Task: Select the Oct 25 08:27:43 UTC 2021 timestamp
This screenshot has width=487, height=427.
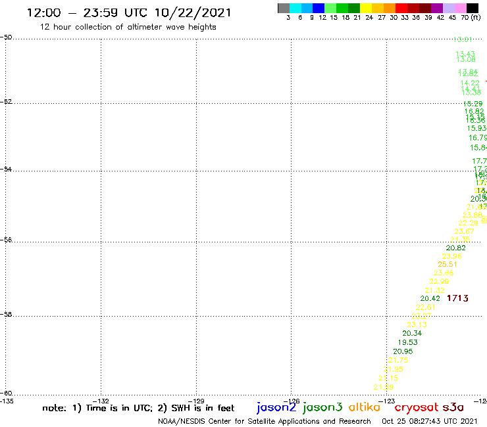Action: pos(430,421)
